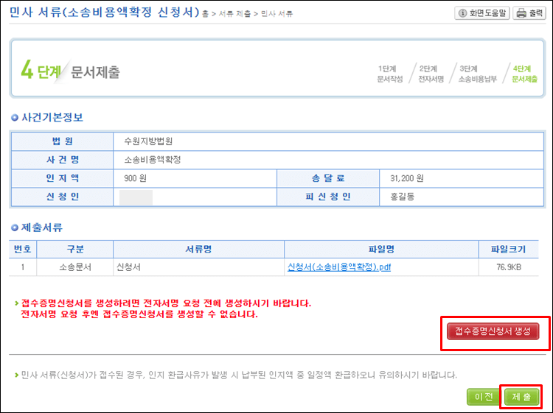Click the page title 민사 서류(소송비용액확정 신청서)
Viewport: 553px width, 413px height.
pyautogui.click(x=105, y=13)
